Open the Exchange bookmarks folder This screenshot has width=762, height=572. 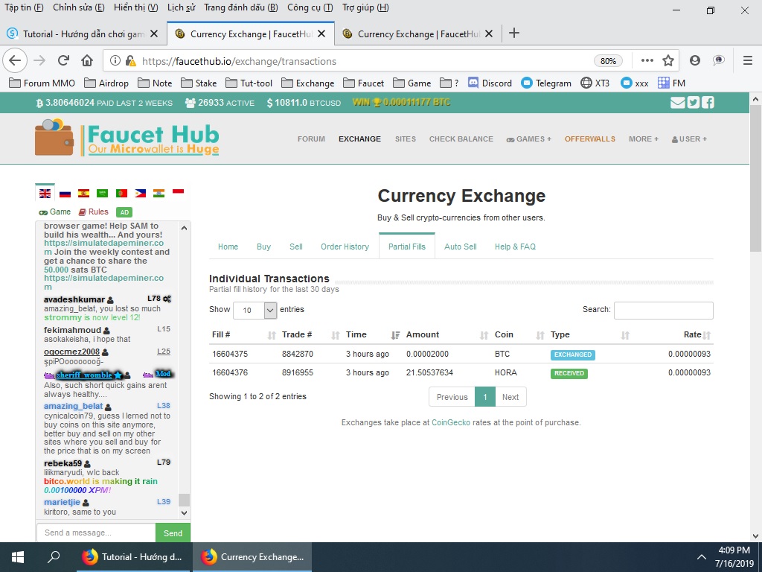tap(308, 83)
